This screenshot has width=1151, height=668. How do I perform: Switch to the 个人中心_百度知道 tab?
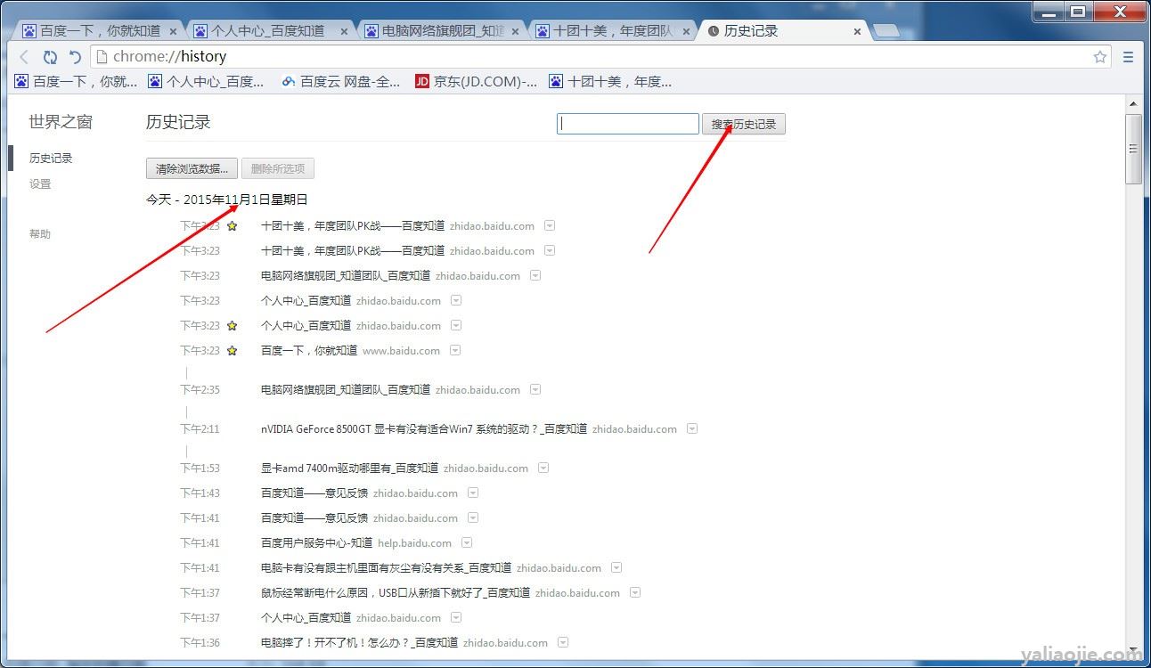(271, 31)
